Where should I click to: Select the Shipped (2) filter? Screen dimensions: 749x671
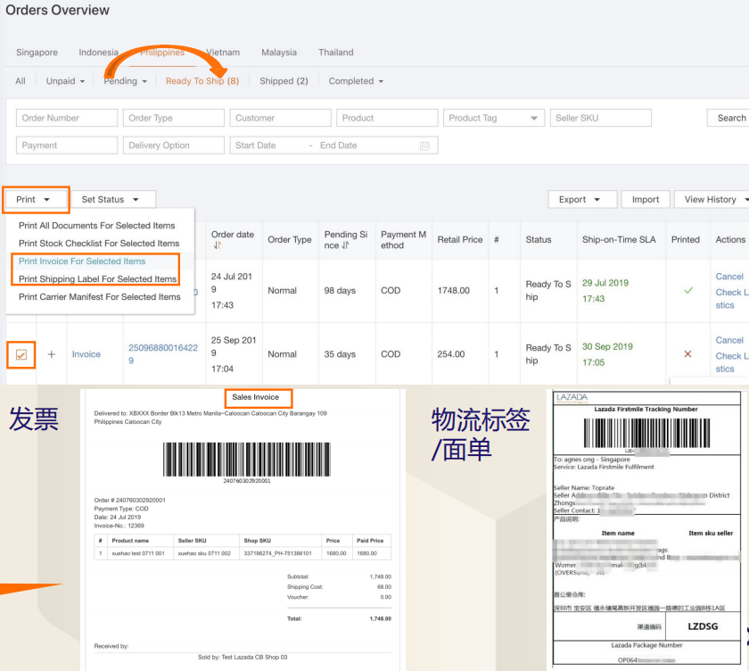(284, 81)
